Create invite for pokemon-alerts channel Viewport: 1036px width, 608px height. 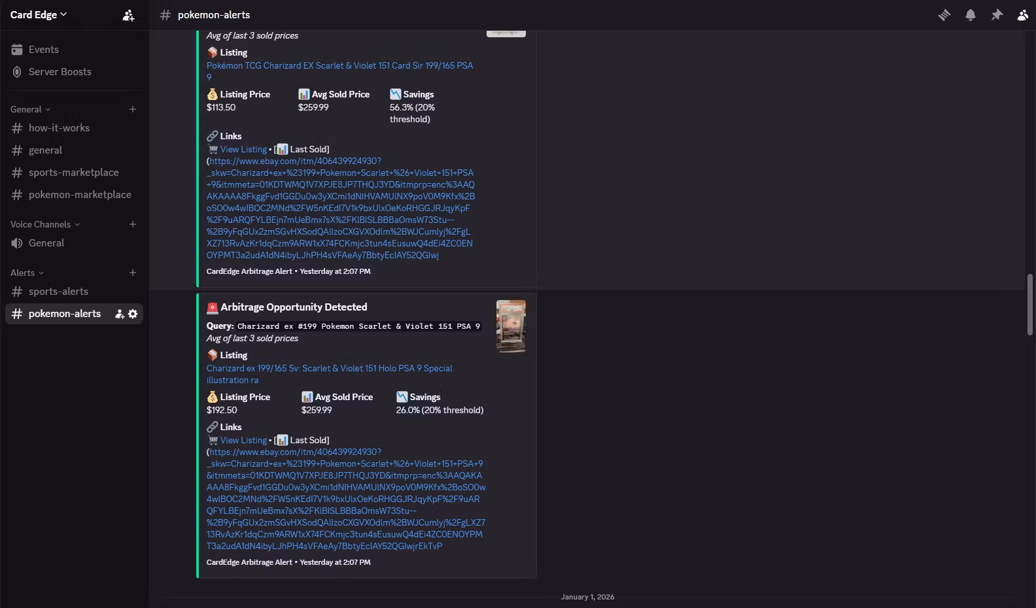pyautogui.click(x=120, y=314)
